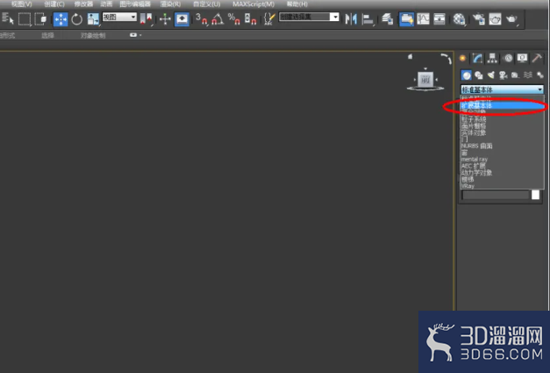Click the white object color swatch
This screenshot has width=550, height=373.
[x=535, y=195]
